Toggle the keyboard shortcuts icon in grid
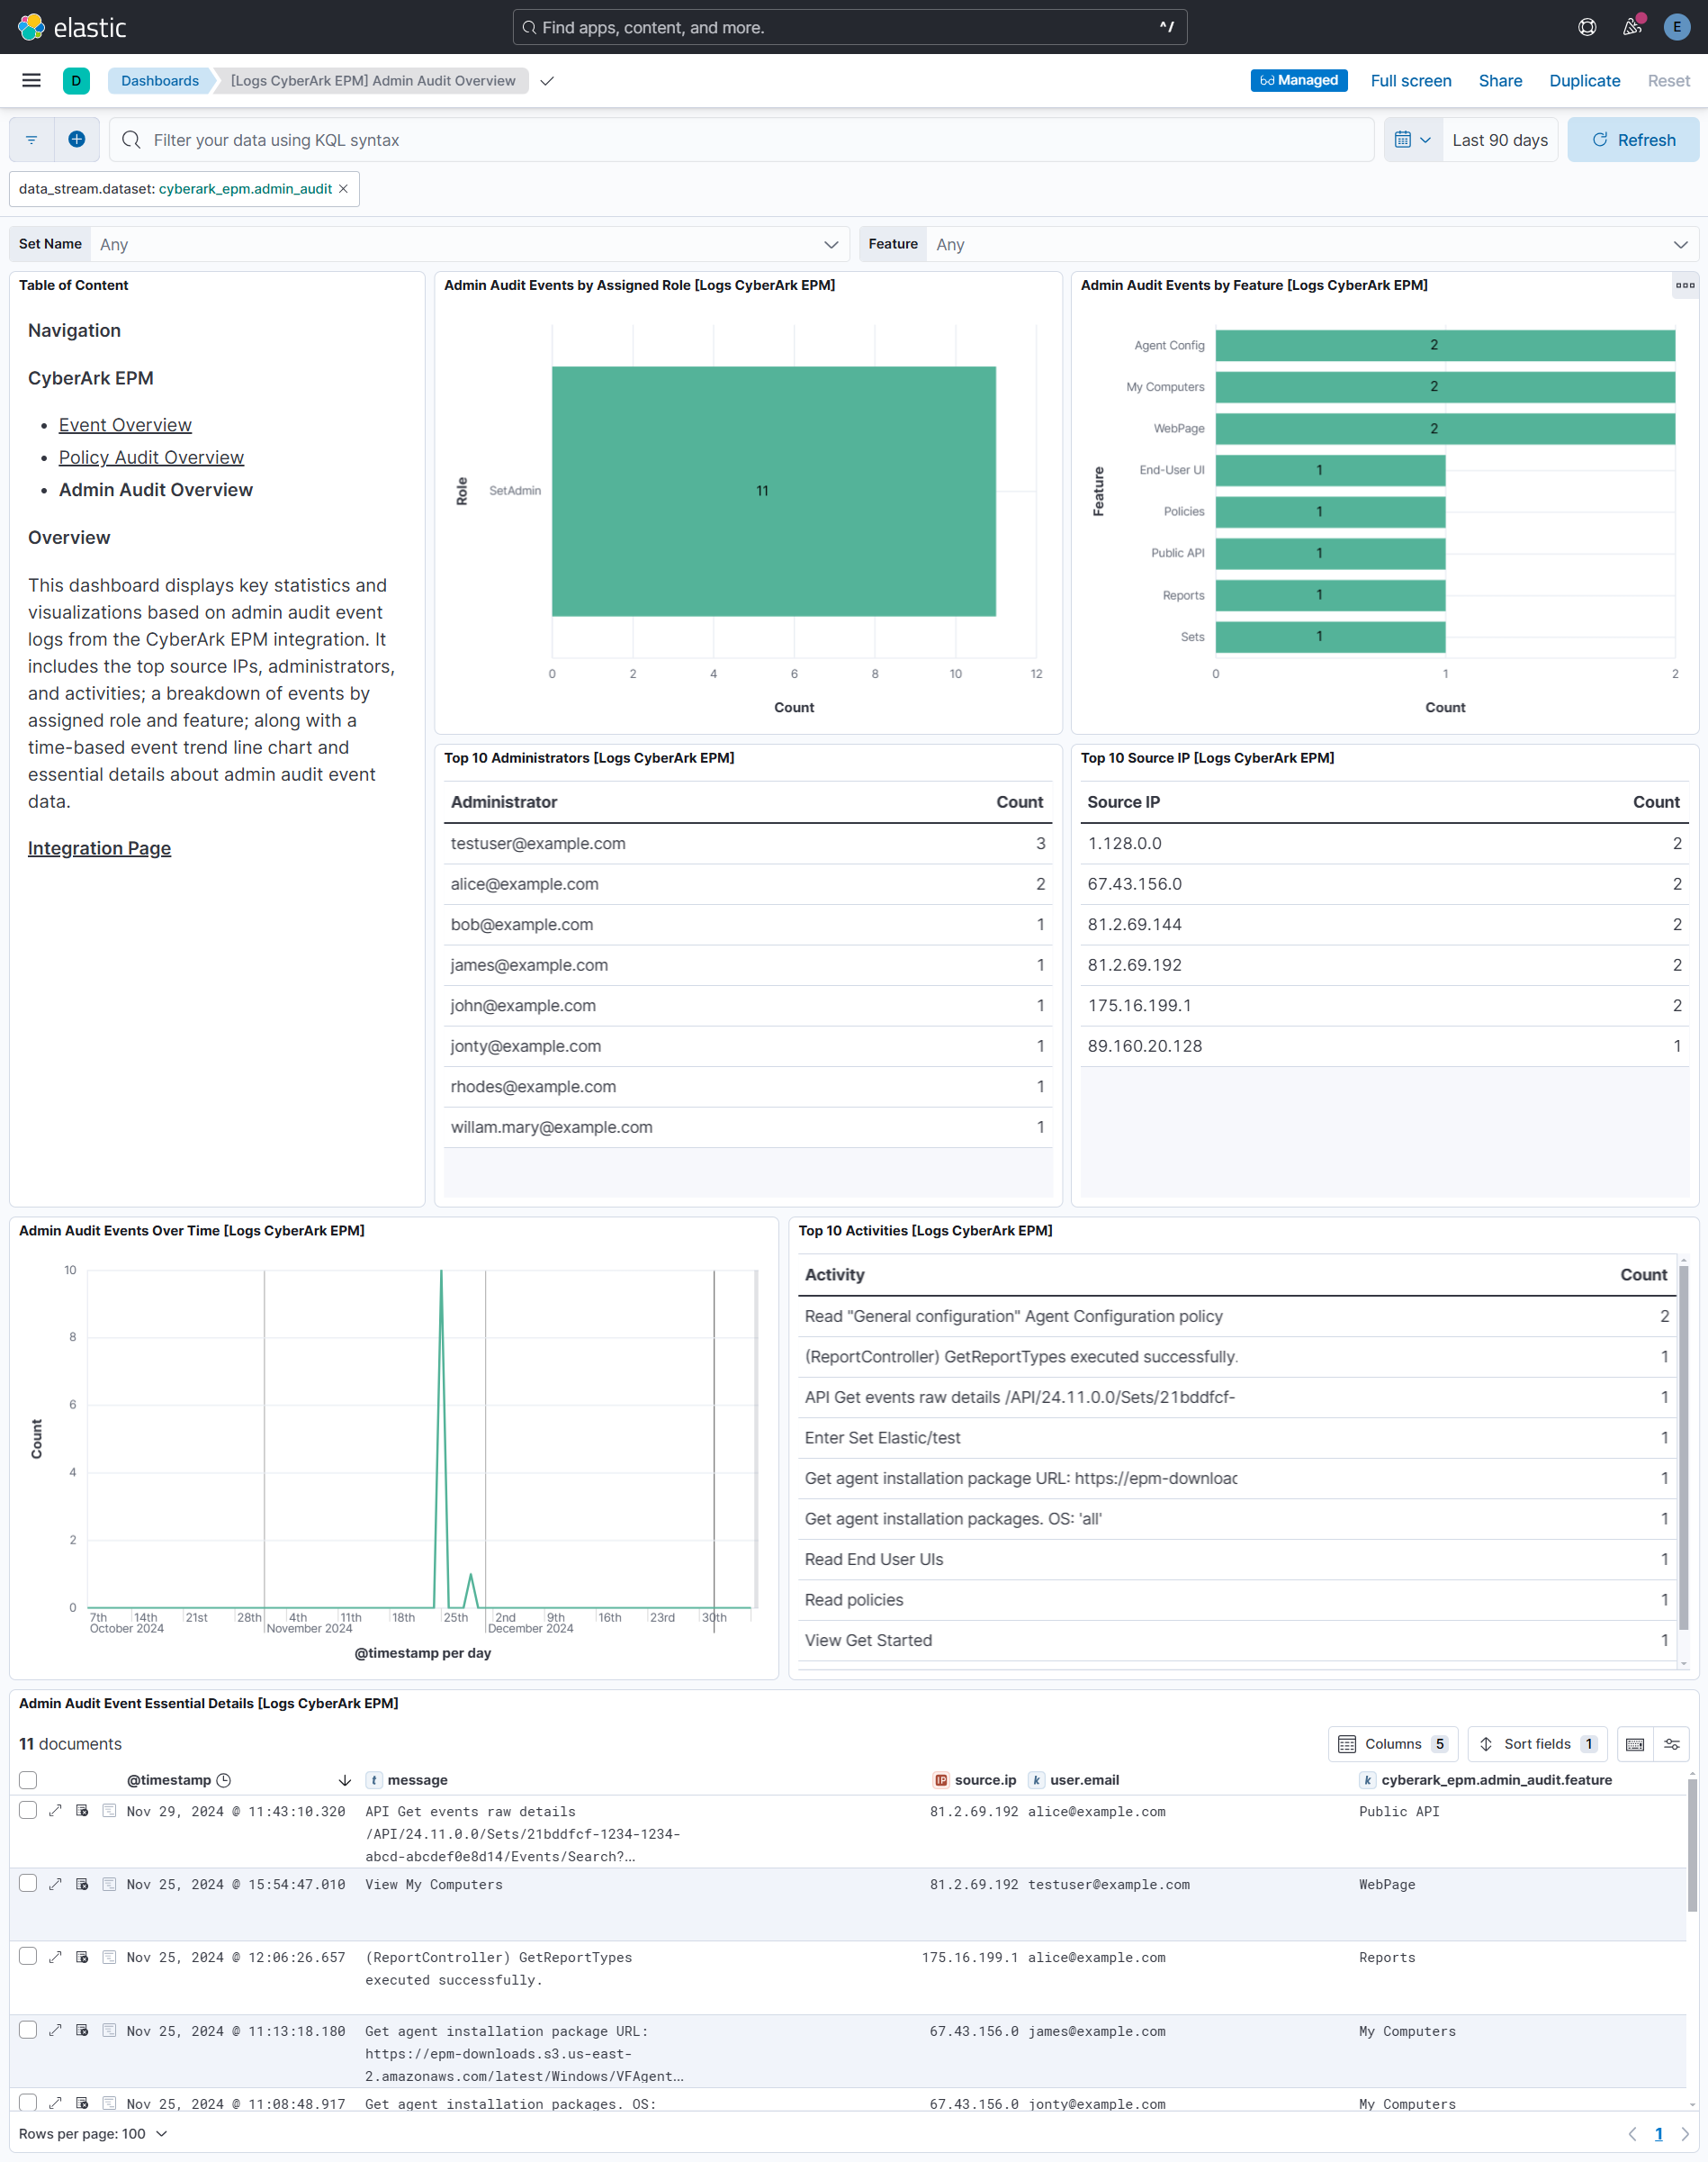Image resolution: width=1708 pixels, height=2162 pixels. (x=1635, y=1745)
